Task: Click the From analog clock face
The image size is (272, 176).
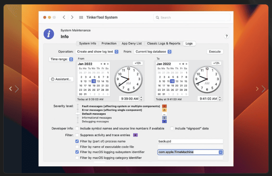Action: pos(128,79)
